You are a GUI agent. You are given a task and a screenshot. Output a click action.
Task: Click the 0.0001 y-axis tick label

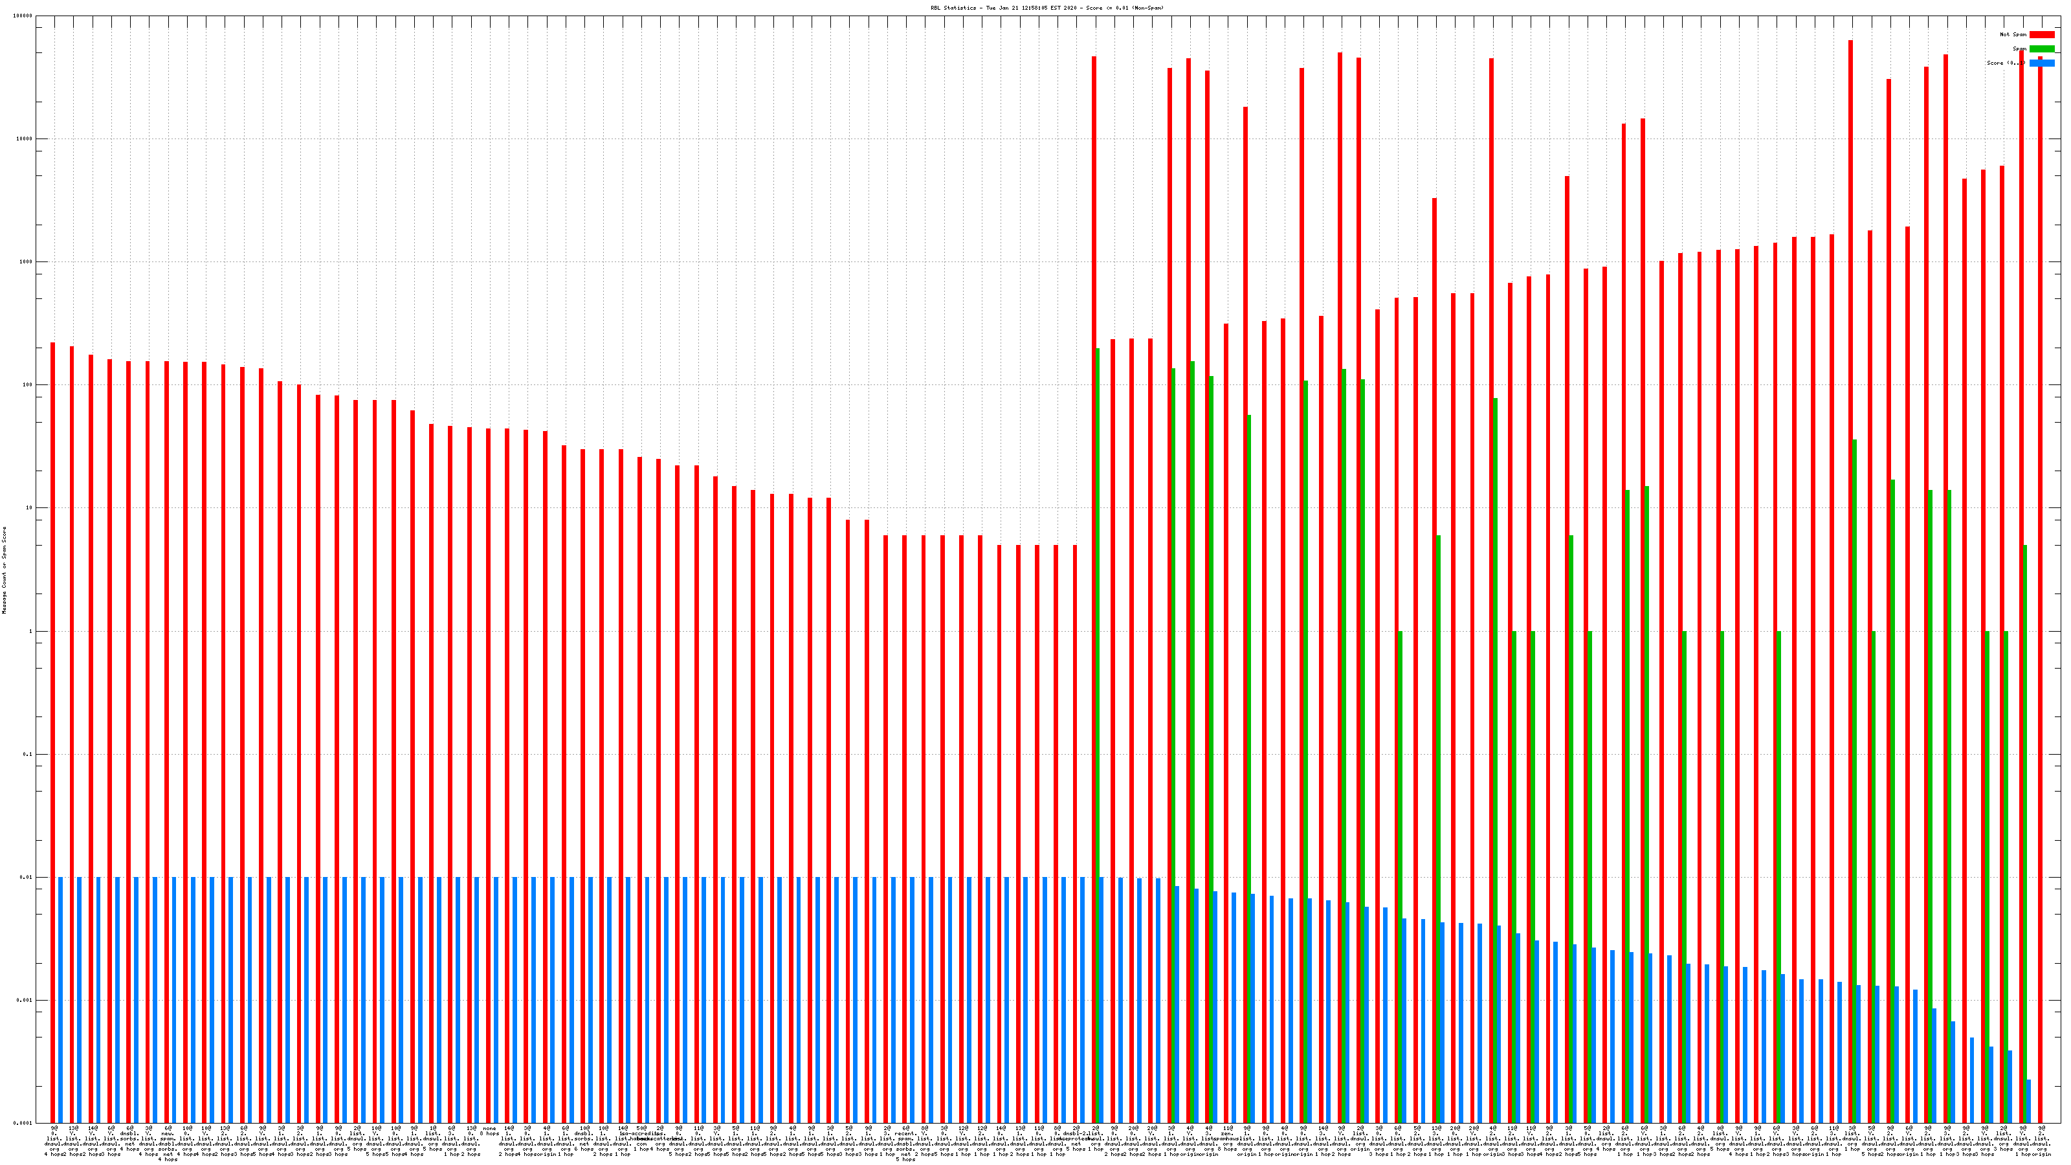(x=23, y=1123)
